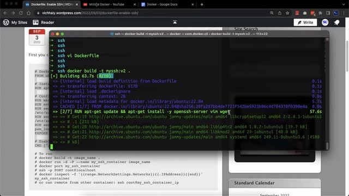Close the Google Docs tab

pos(192,4)
